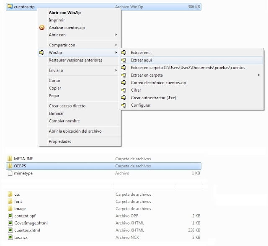268x246 pixels.
Task: Click the icon next to Extraer aquí
Action: click(124, 60)
